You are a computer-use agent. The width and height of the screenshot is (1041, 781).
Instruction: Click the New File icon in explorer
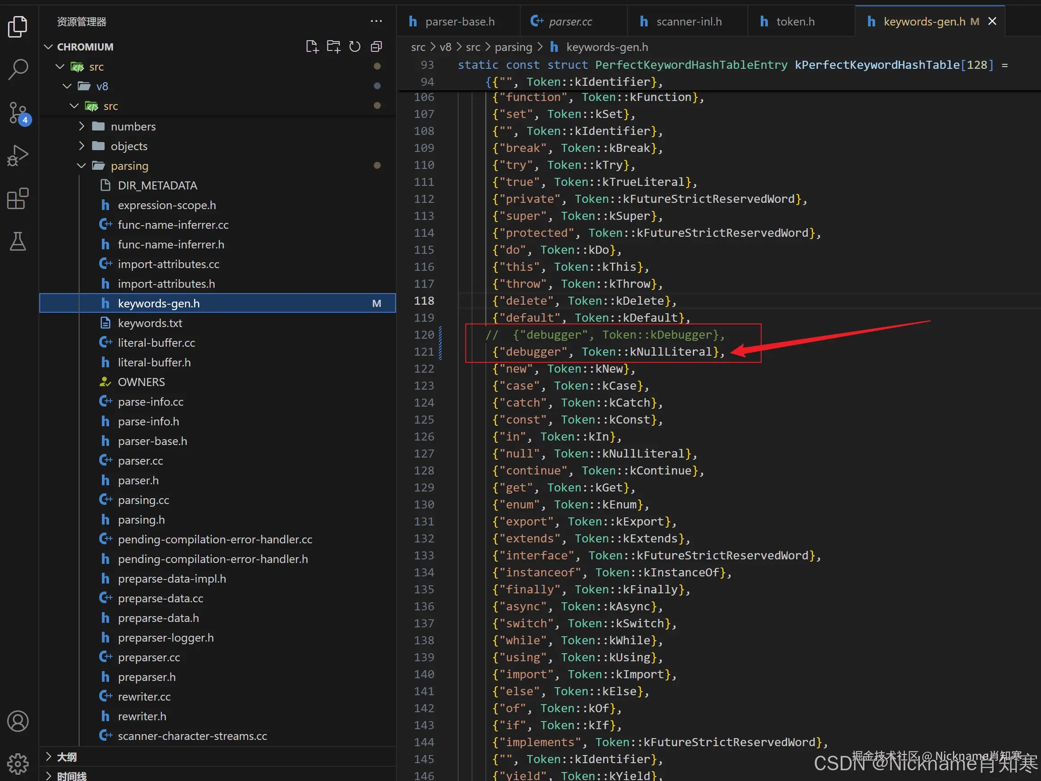pos(312,46)
